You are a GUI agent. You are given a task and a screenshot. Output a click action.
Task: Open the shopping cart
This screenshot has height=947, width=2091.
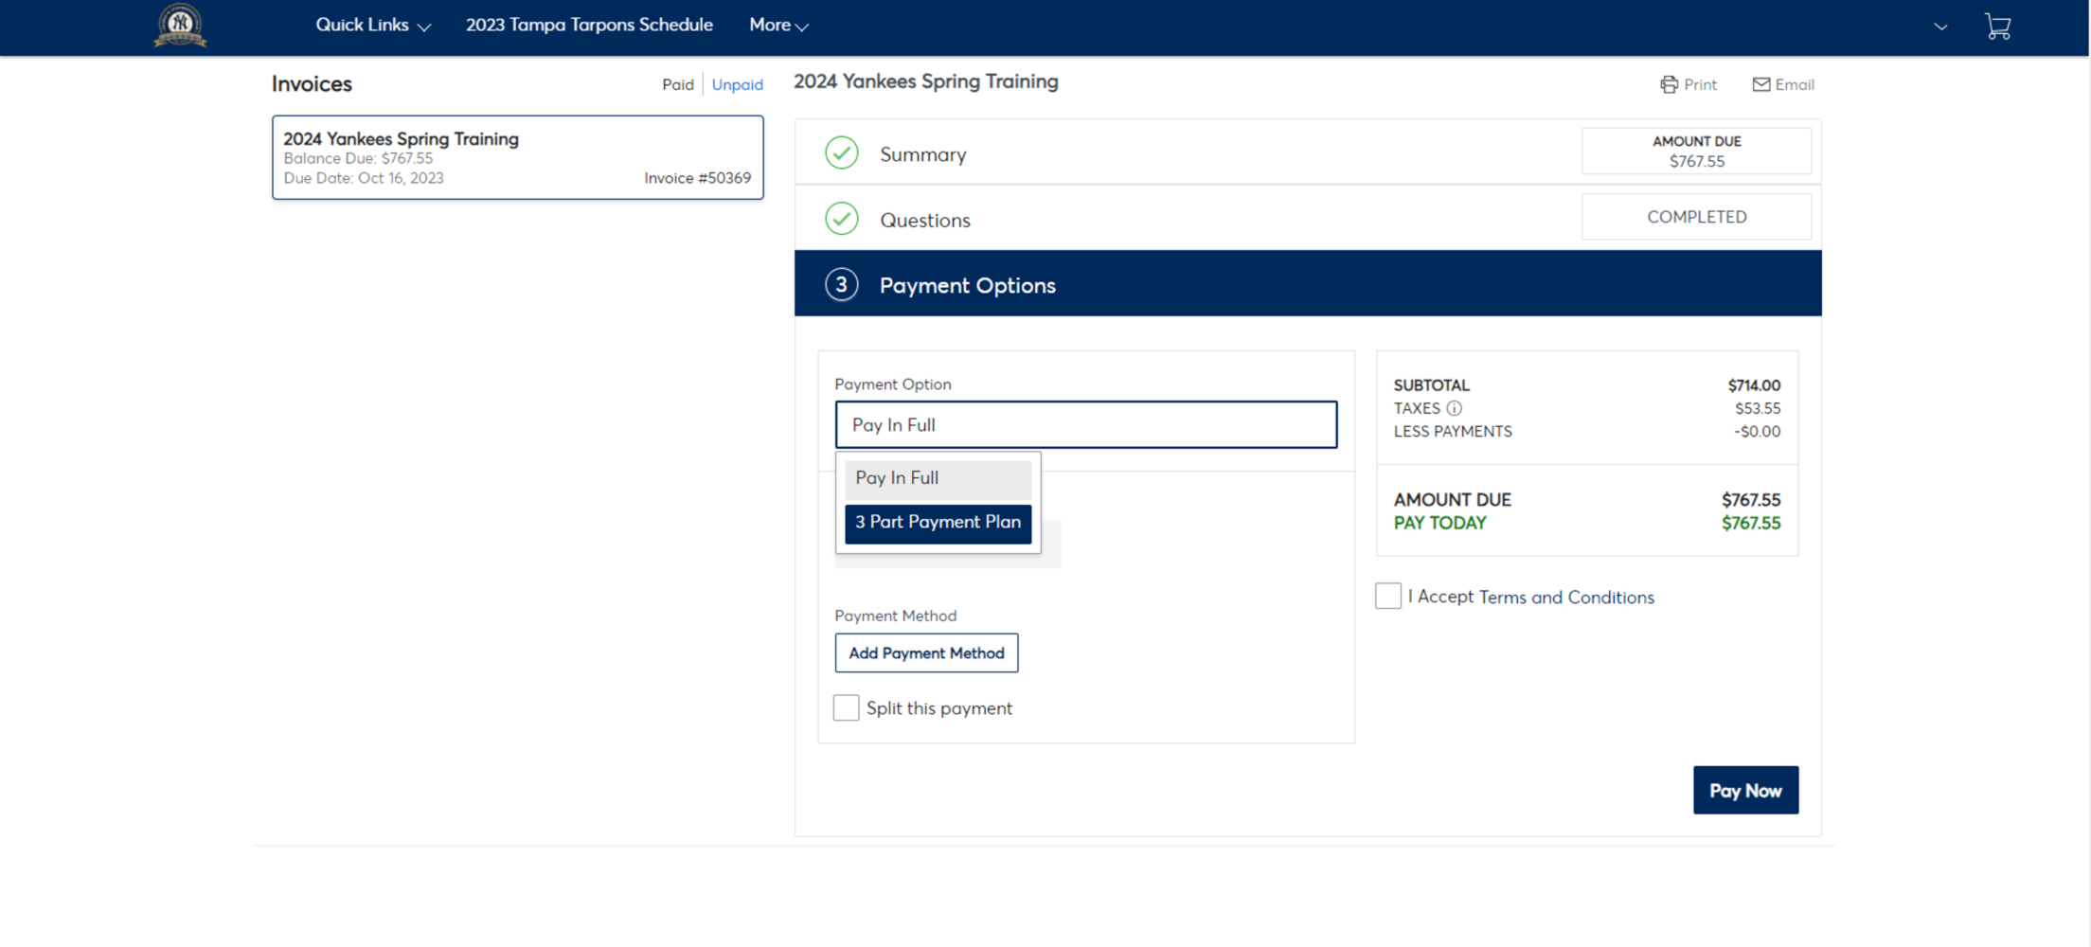pos(1999,26)
